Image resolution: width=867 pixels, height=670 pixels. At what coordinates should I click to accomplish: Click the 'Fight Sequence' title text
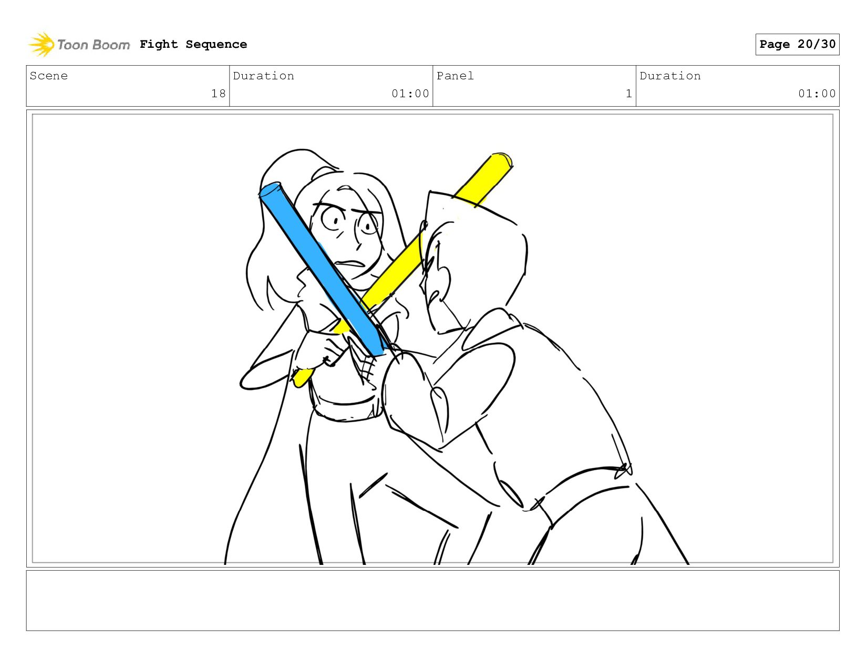click(x=193, y=44)
